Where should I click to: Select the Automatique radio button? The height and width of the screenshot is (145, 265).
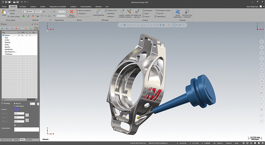tap(15, 106)
